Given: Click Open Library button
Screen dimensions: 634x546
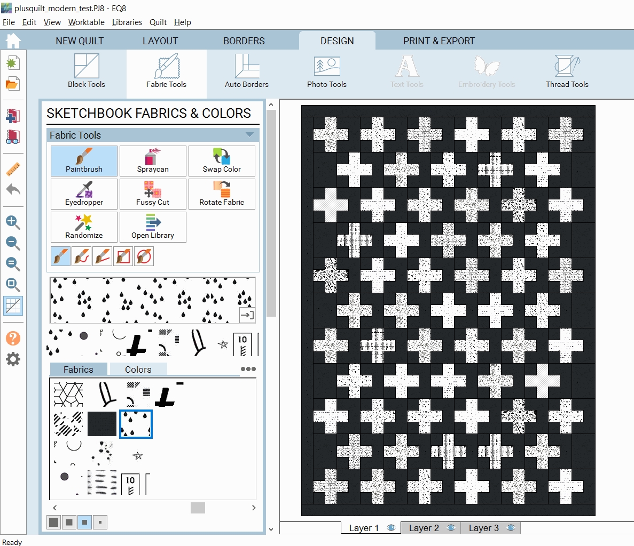Looking at the screenshot, I should click(x=153, y=227).
